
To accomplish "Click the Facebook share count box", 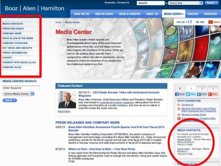I will (x=180, y=88).
